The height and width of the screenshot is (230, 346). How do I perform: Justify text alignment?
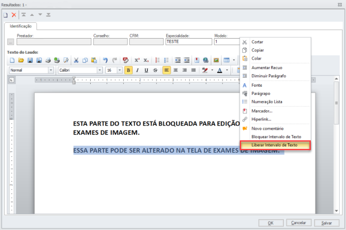(x=193, y=70)
